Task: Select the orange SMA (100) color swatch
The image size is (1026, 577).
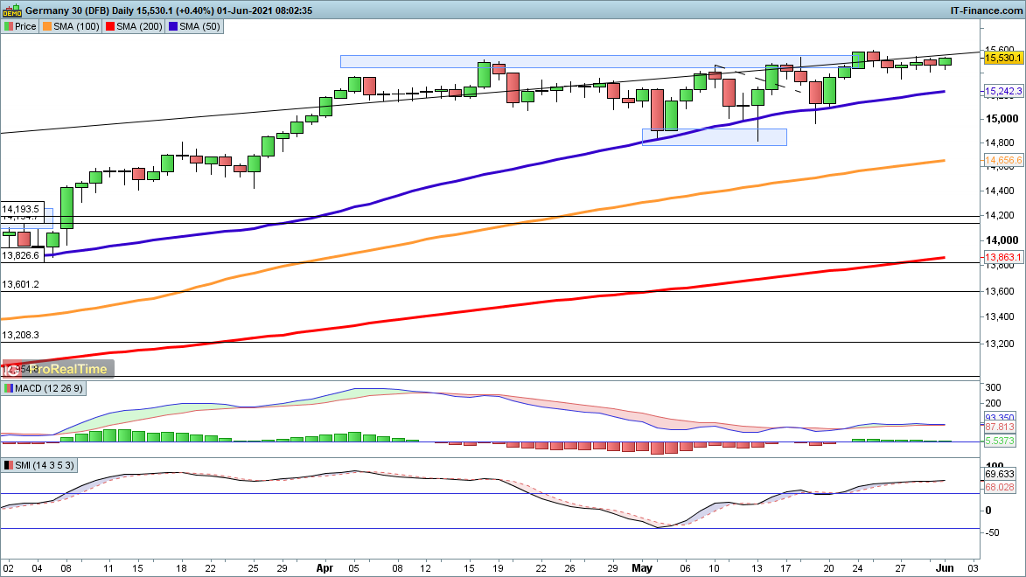Action: pyautogui.click(x=47, y=26)
